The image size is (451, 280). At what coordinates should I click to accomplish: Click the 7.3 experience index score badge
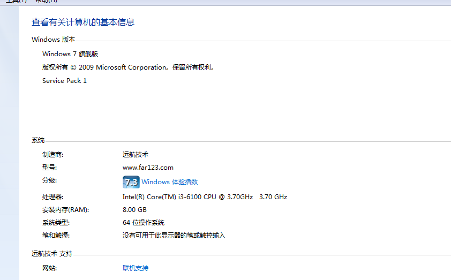pos(131,182)
